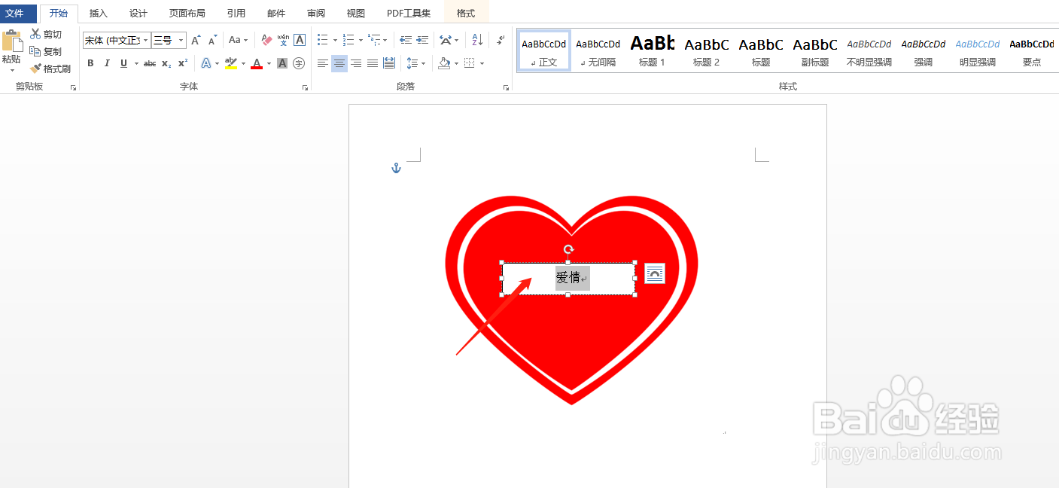This screenshot has width=1059, height=488.
Task: Apply the 明显强调 style
Action: [978, 51]
